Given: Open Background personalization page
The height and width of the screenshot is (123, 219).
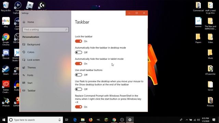Looking at the screenshot, I should click(x=31, y=44).
